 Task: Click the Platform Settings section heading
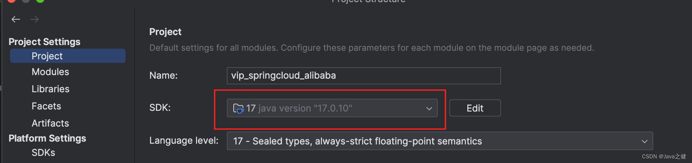[x=47, y=138]
